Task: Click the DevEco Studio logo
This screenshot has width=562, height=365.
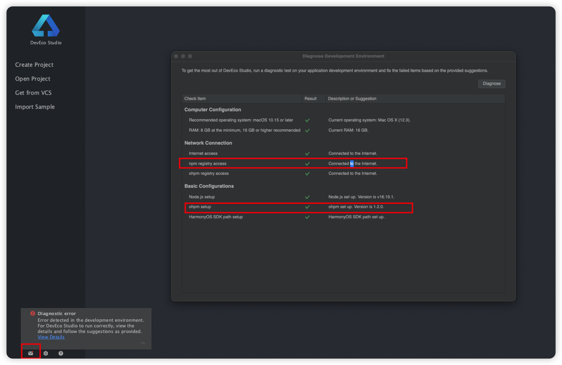Action: [46, 26]
